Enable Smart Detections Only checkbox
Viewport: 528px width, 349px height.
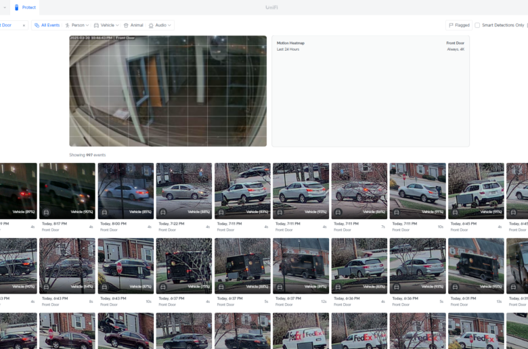(x=477, y=25)
